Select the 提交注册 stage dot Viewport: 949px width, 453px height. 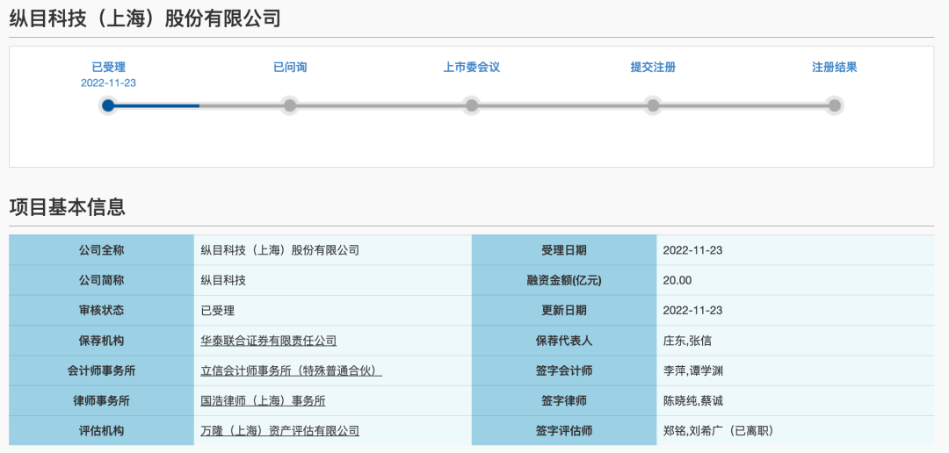click(x=653, y=105)
